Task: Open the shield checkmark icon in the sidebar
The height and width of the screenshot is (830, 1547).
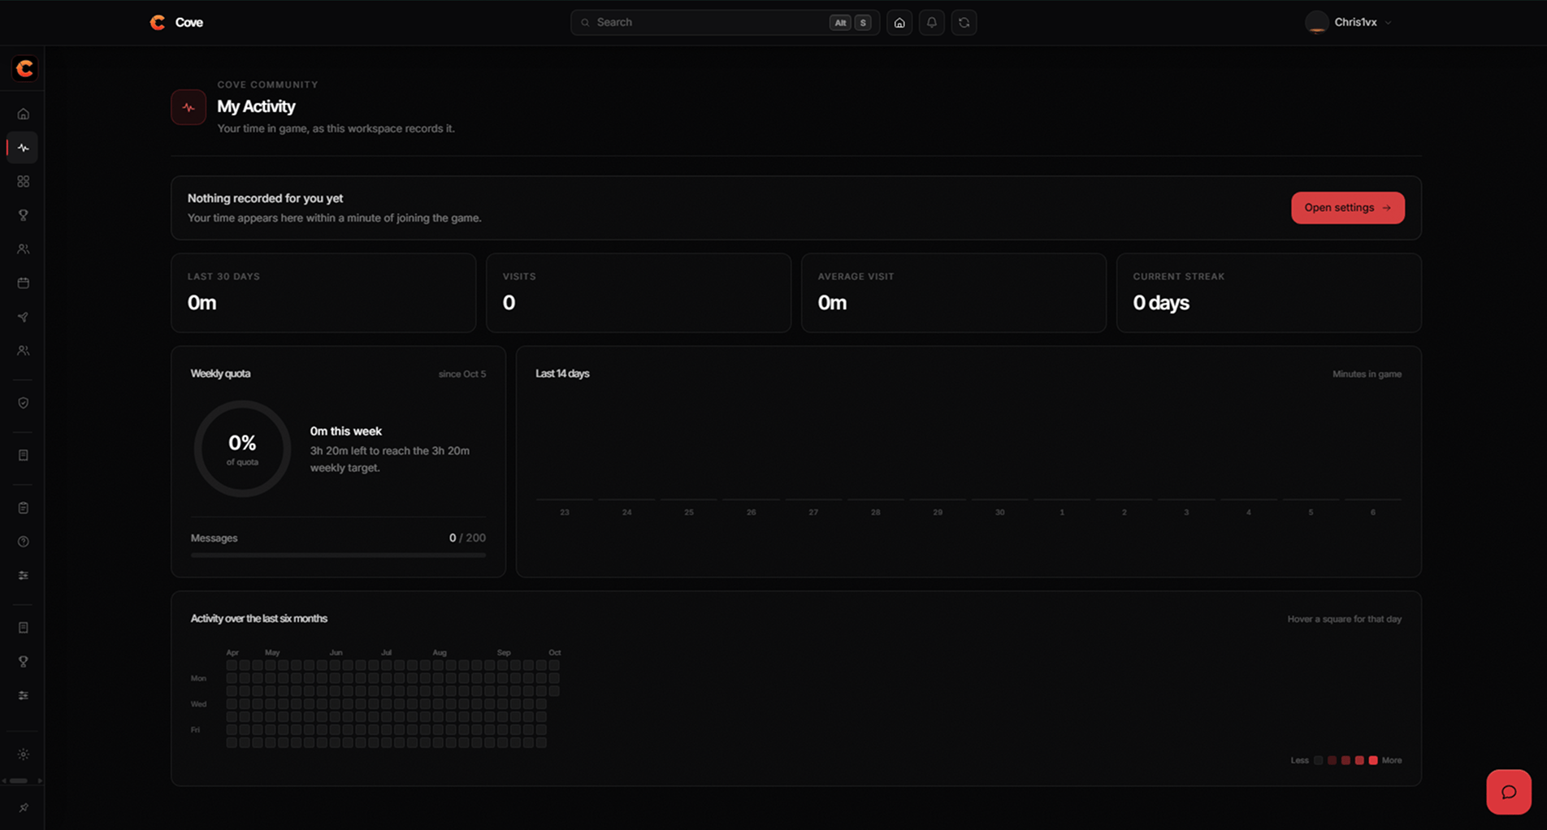Action: [23, 403]
